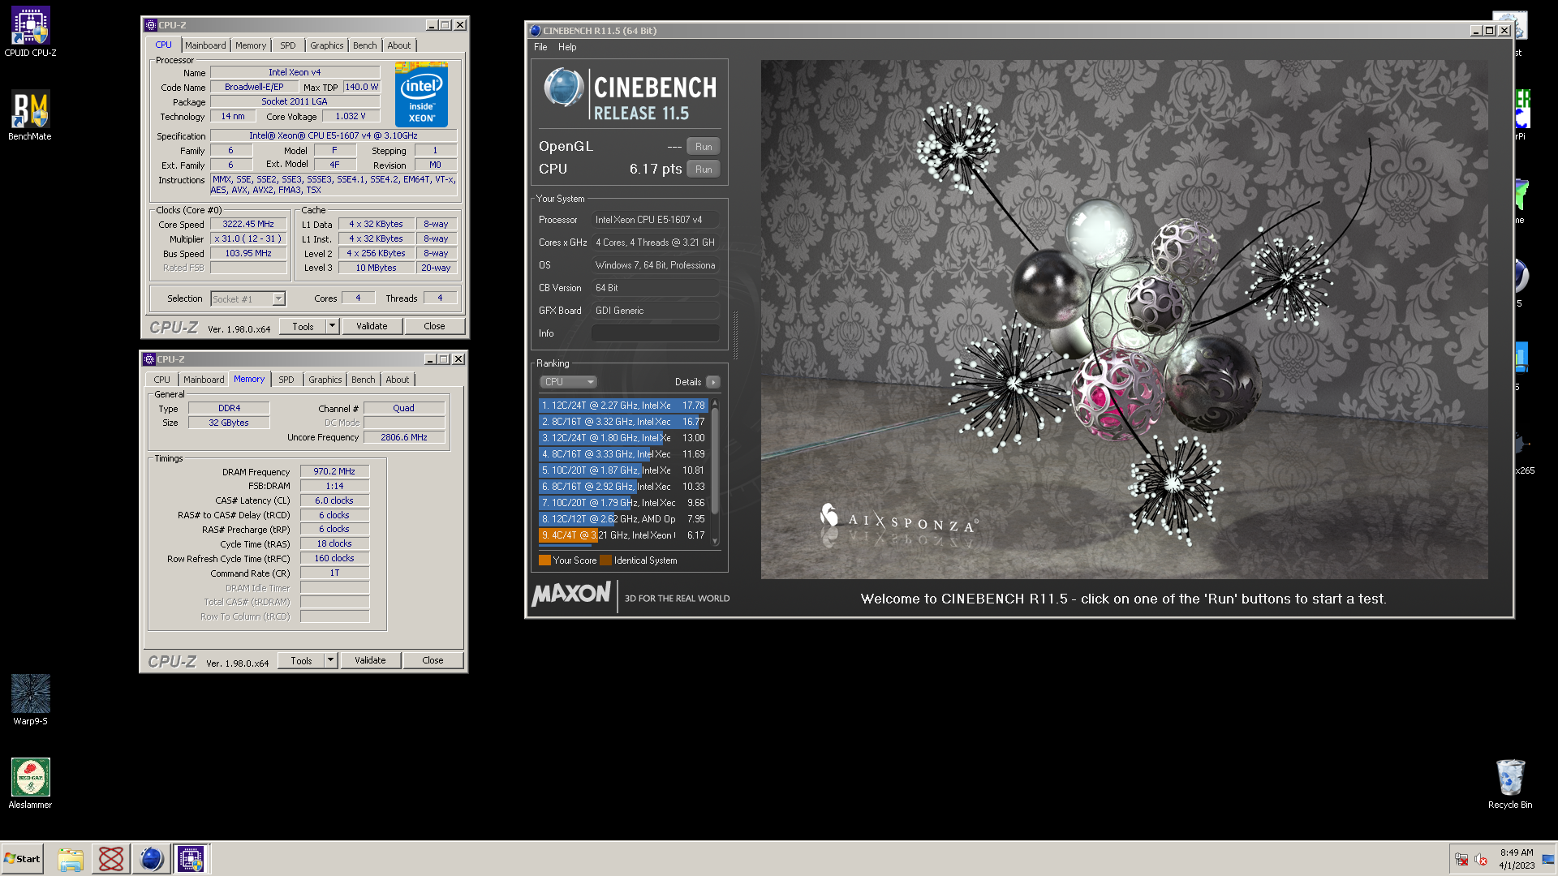Open Cinebench File menu
The width and height of the screenshot is (1558, 876).
pyautogui.click(x=540, y=47)
